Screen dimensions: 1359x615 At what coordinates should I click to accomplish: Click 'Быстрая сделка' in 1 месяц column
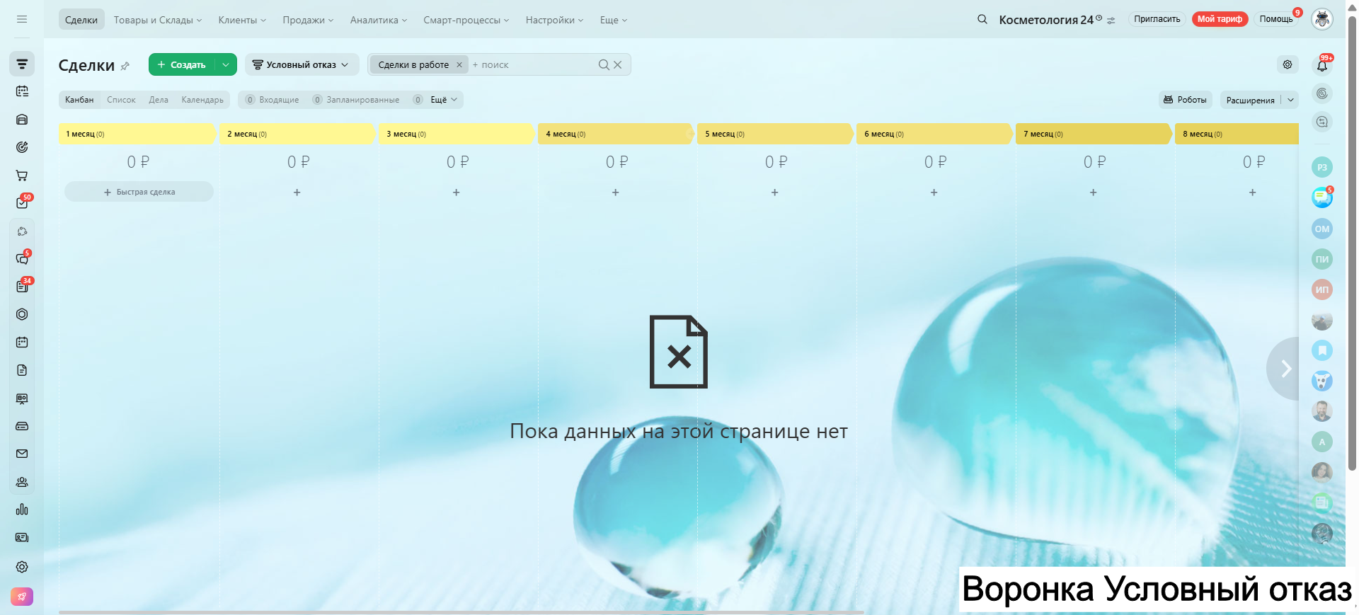click(x=139, y=192)
